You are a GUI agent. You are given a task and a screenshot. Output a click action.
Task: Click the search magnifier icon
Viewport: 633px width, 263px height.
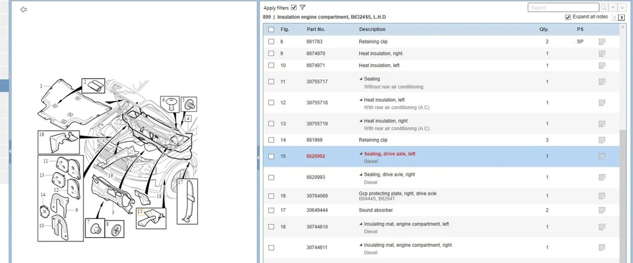click(x=603, y=7)
